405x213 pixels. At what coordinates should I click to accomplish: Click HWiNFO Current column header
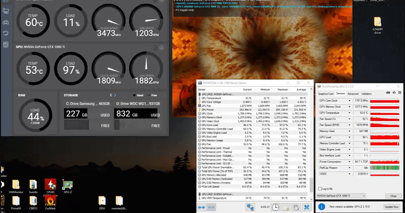click(247, 90)
